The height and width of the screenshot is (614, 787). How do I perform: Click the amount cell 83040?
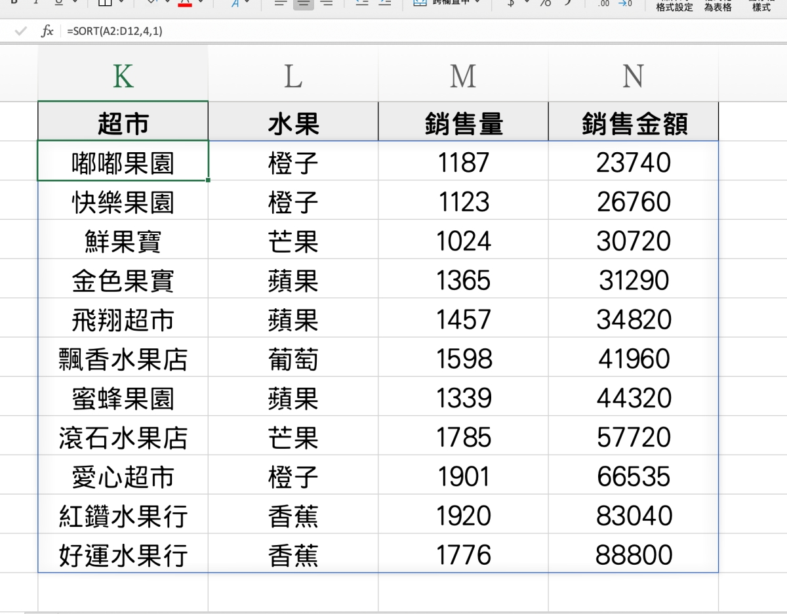click(x=634, y=514)
